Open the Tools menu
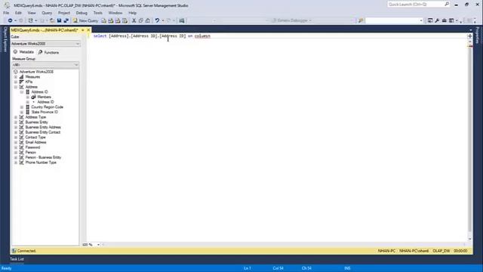The image size is (483, 272). click(x=97, y=13)
